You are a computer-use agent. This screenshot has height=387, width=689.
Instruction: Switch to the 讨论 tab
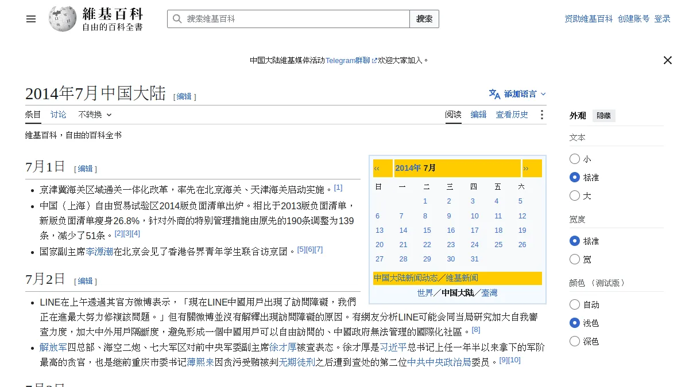(x=59, y=115)
